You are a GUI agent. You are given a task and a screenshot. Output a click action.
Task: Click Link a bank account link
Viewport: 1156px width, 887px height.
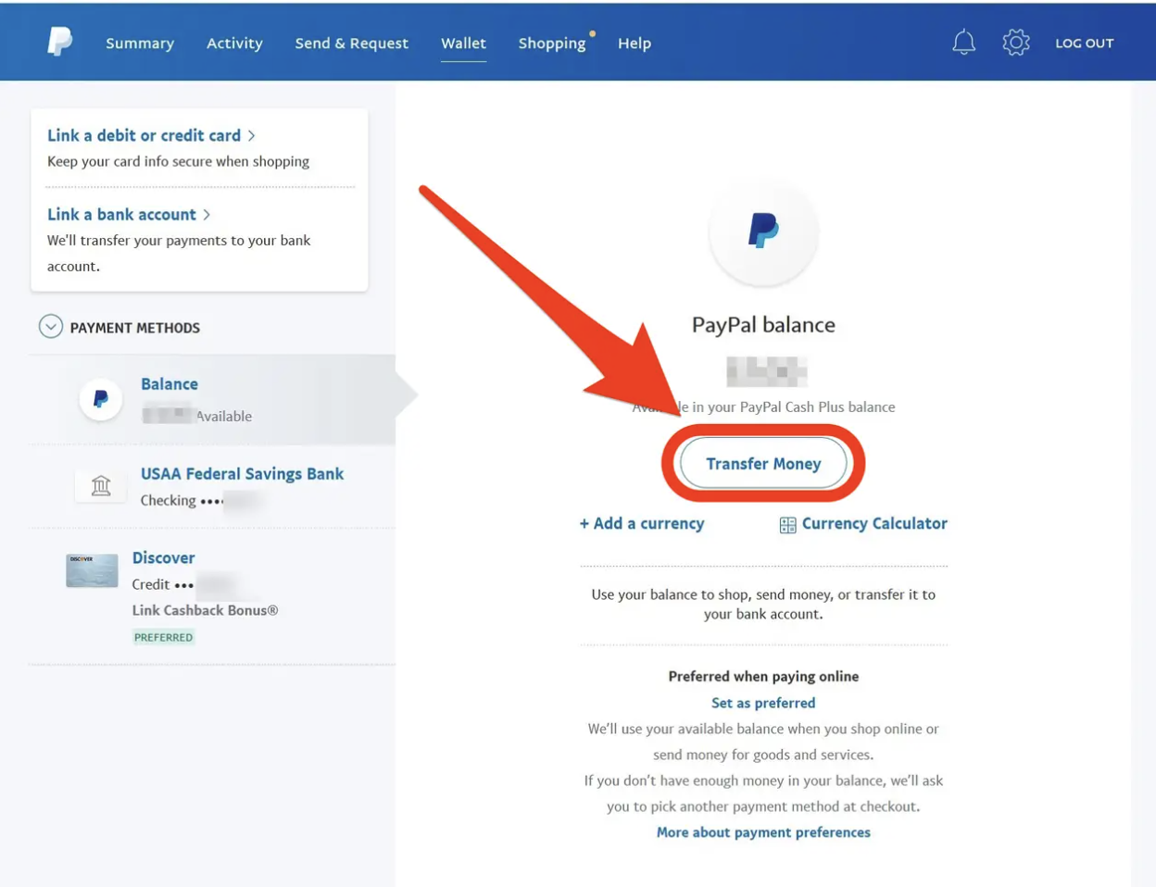(121, 214)
